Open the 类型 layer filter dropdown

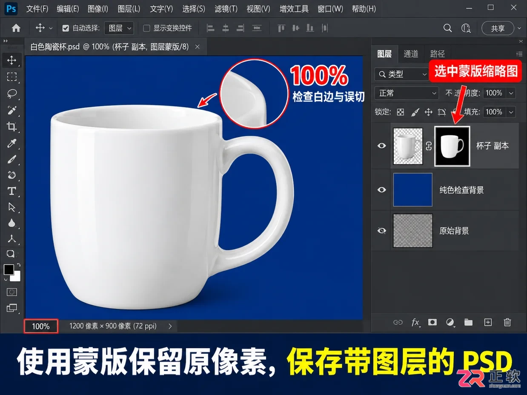401,74
